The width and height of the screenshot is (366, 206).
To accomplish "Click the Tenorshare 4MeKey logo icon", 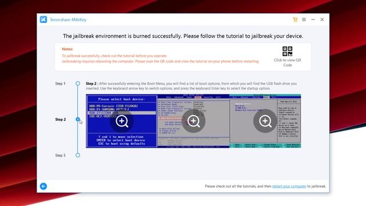I will click(43, 19).
